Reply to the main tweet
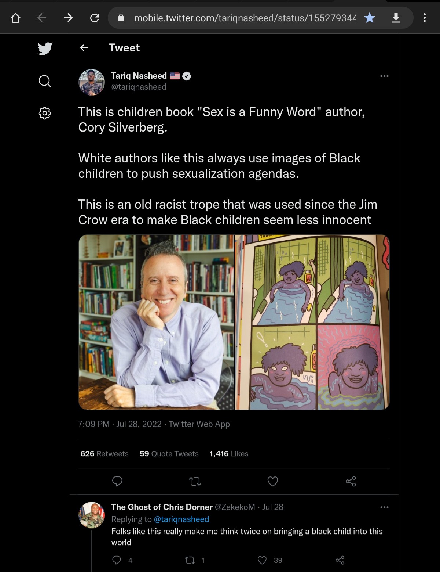The image size is (440, 572). [x=117, y=481]
